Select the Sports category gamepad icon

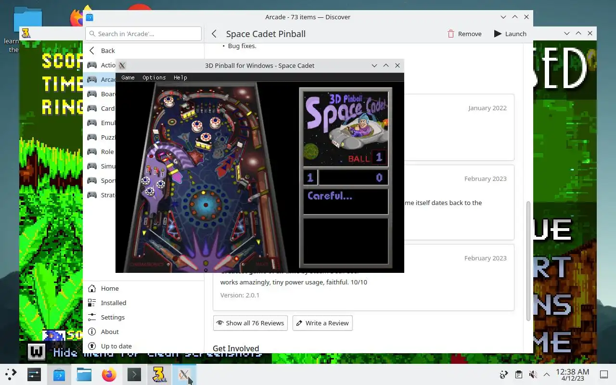click(92, 180)
